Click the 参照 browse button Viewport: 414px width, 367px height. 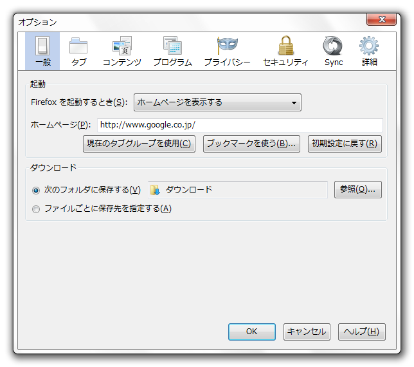358,189
